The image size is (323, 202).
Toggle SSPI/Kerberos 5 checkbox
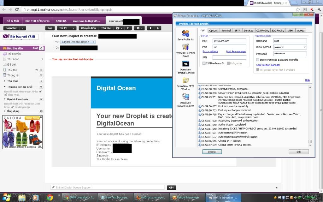[204, 63]
